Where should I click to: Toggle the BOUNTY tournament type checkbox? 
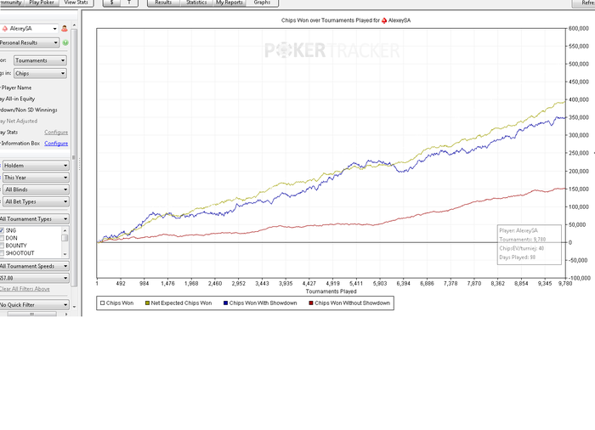tap(2, 246)
